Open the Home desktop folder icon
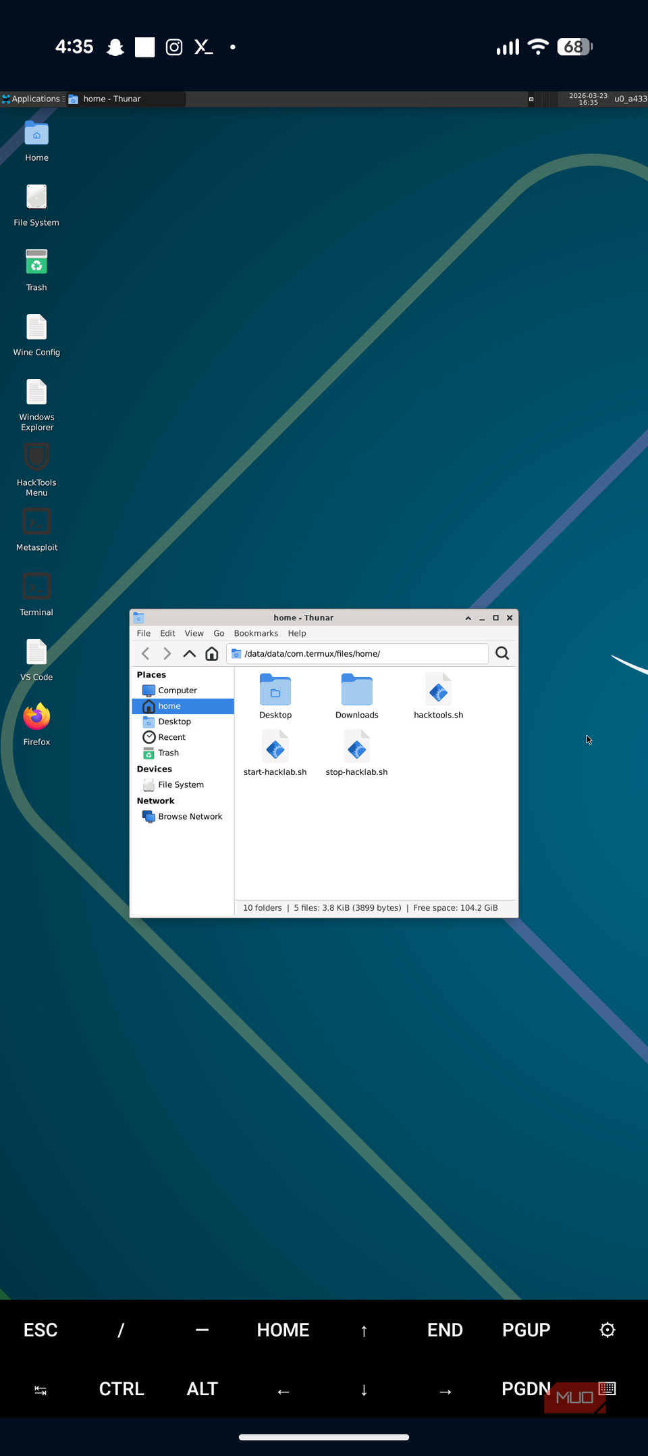 tap(36, 141)
